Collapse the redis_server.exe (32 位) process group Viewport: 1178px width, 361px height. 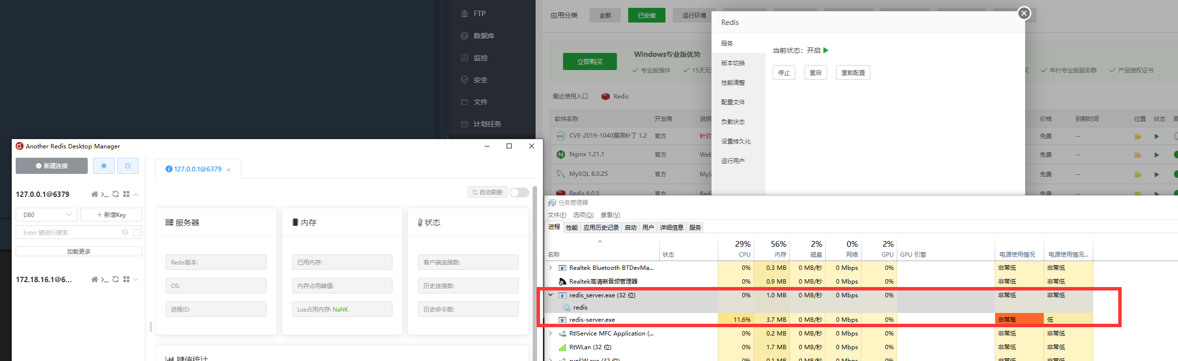(x=551, y=295)
